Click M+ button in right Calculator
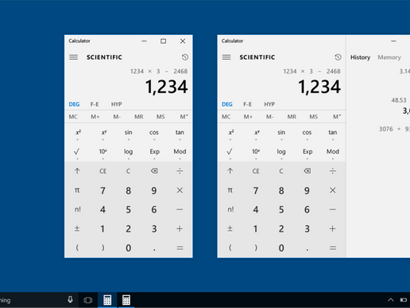This screenshot has height=308, width=410. click(x=248, y=117)
